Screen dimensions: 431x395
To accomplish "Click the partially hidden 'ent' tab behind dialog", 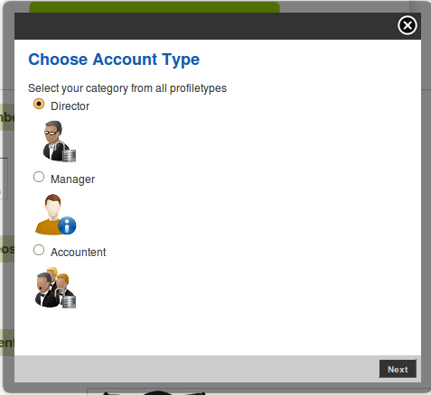I will 7,343.
